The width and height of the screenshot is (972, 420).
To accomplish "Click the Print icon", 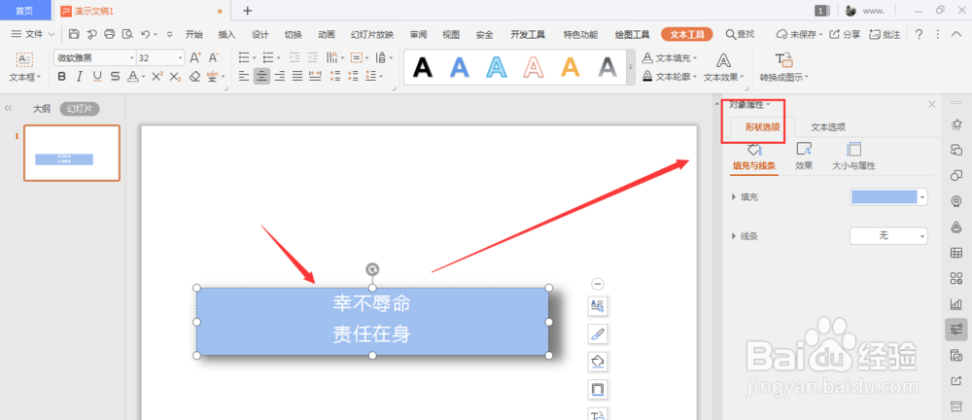I will point(110,34).
